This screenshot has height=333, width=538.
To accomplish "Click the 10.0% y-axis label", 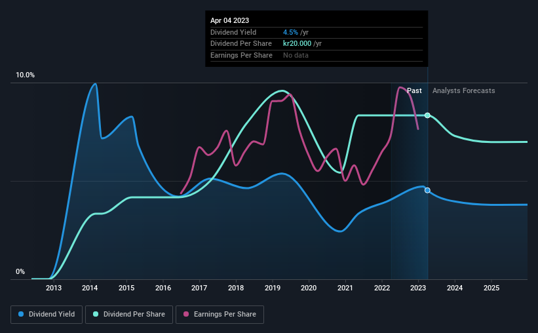I will click(25, 75).
